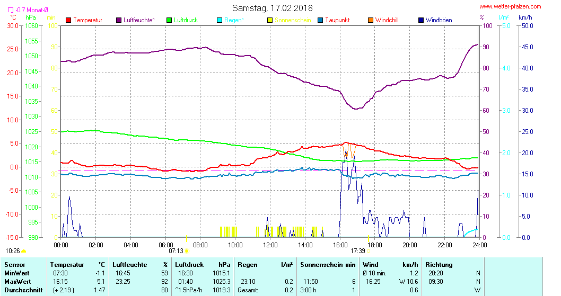This screenshot has width=561, height=296.
Task: Select the blue Taupunkt legend swatch
Action: [320, 20]
